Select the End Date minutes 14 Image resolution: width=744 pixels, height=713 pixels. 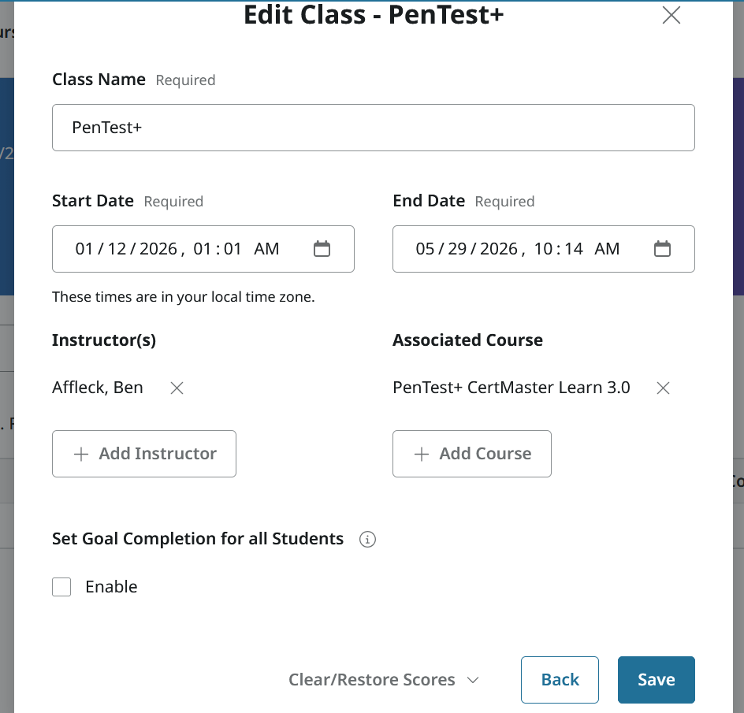click(x=574, y=249)
